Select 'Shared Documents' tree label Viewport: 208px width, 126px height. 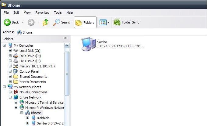pyautogui.click(x=33, y=77)
